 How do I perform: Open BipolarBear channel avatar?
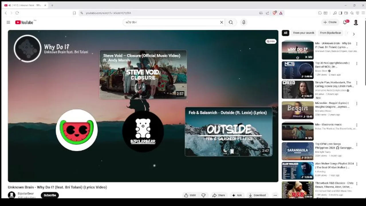point(11,195)
